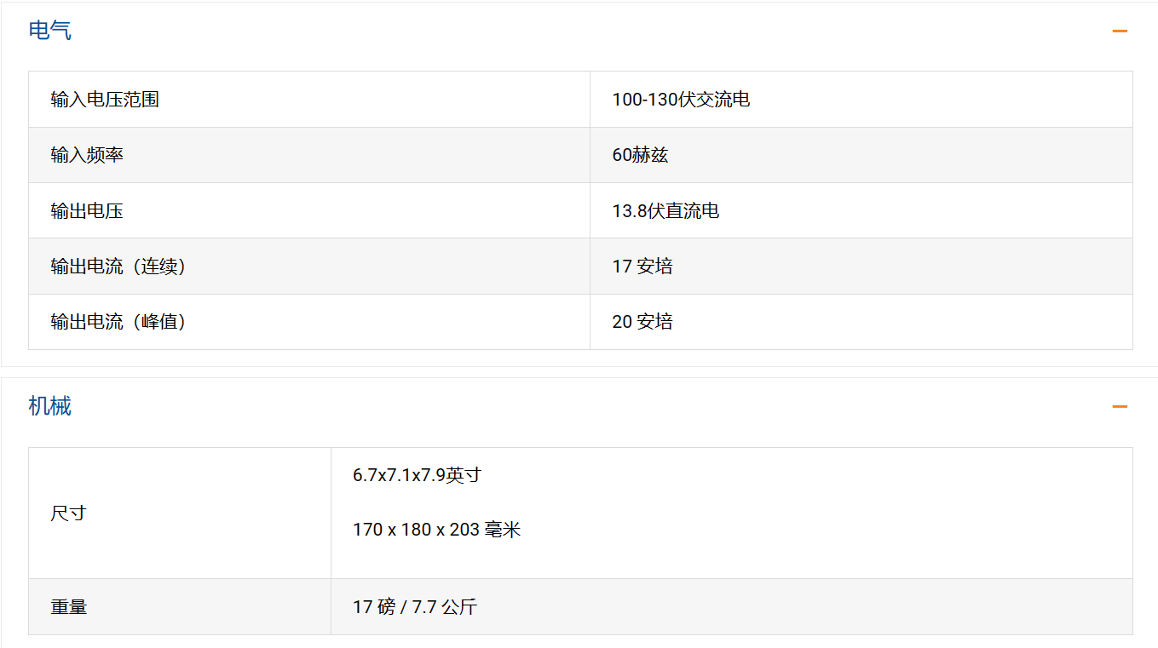This screenshot has height=648, width=1158.
Task: Click the 20 安培 value
Action: click(x=642, y=321)
